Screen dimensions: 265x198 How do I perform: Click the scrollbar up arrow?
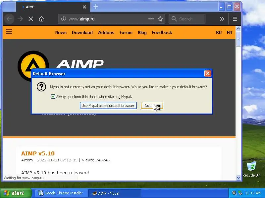click(238, 29)
